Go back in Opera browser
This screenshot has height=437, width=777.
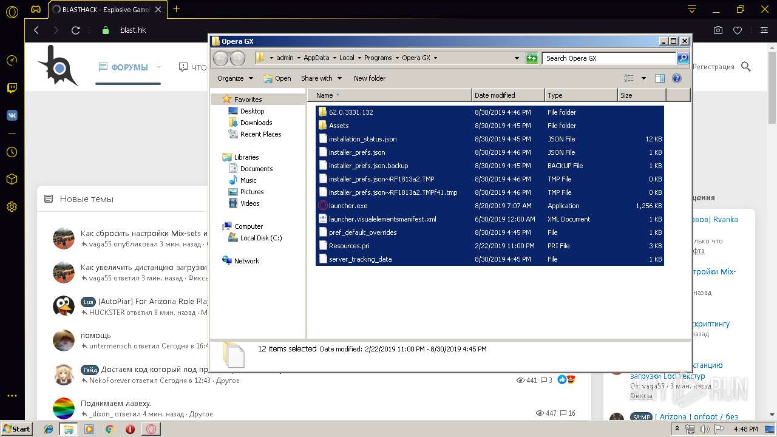36,30
